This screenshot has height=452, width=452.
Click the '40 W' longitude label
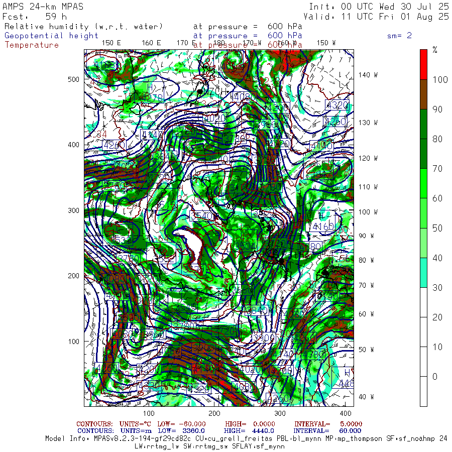pyautogui.click(x=366, y=397)
